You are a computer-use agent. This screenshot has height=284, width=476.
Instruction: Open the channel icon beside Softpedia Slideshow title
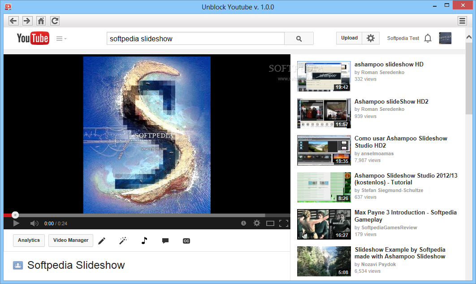tap(18, 265)
